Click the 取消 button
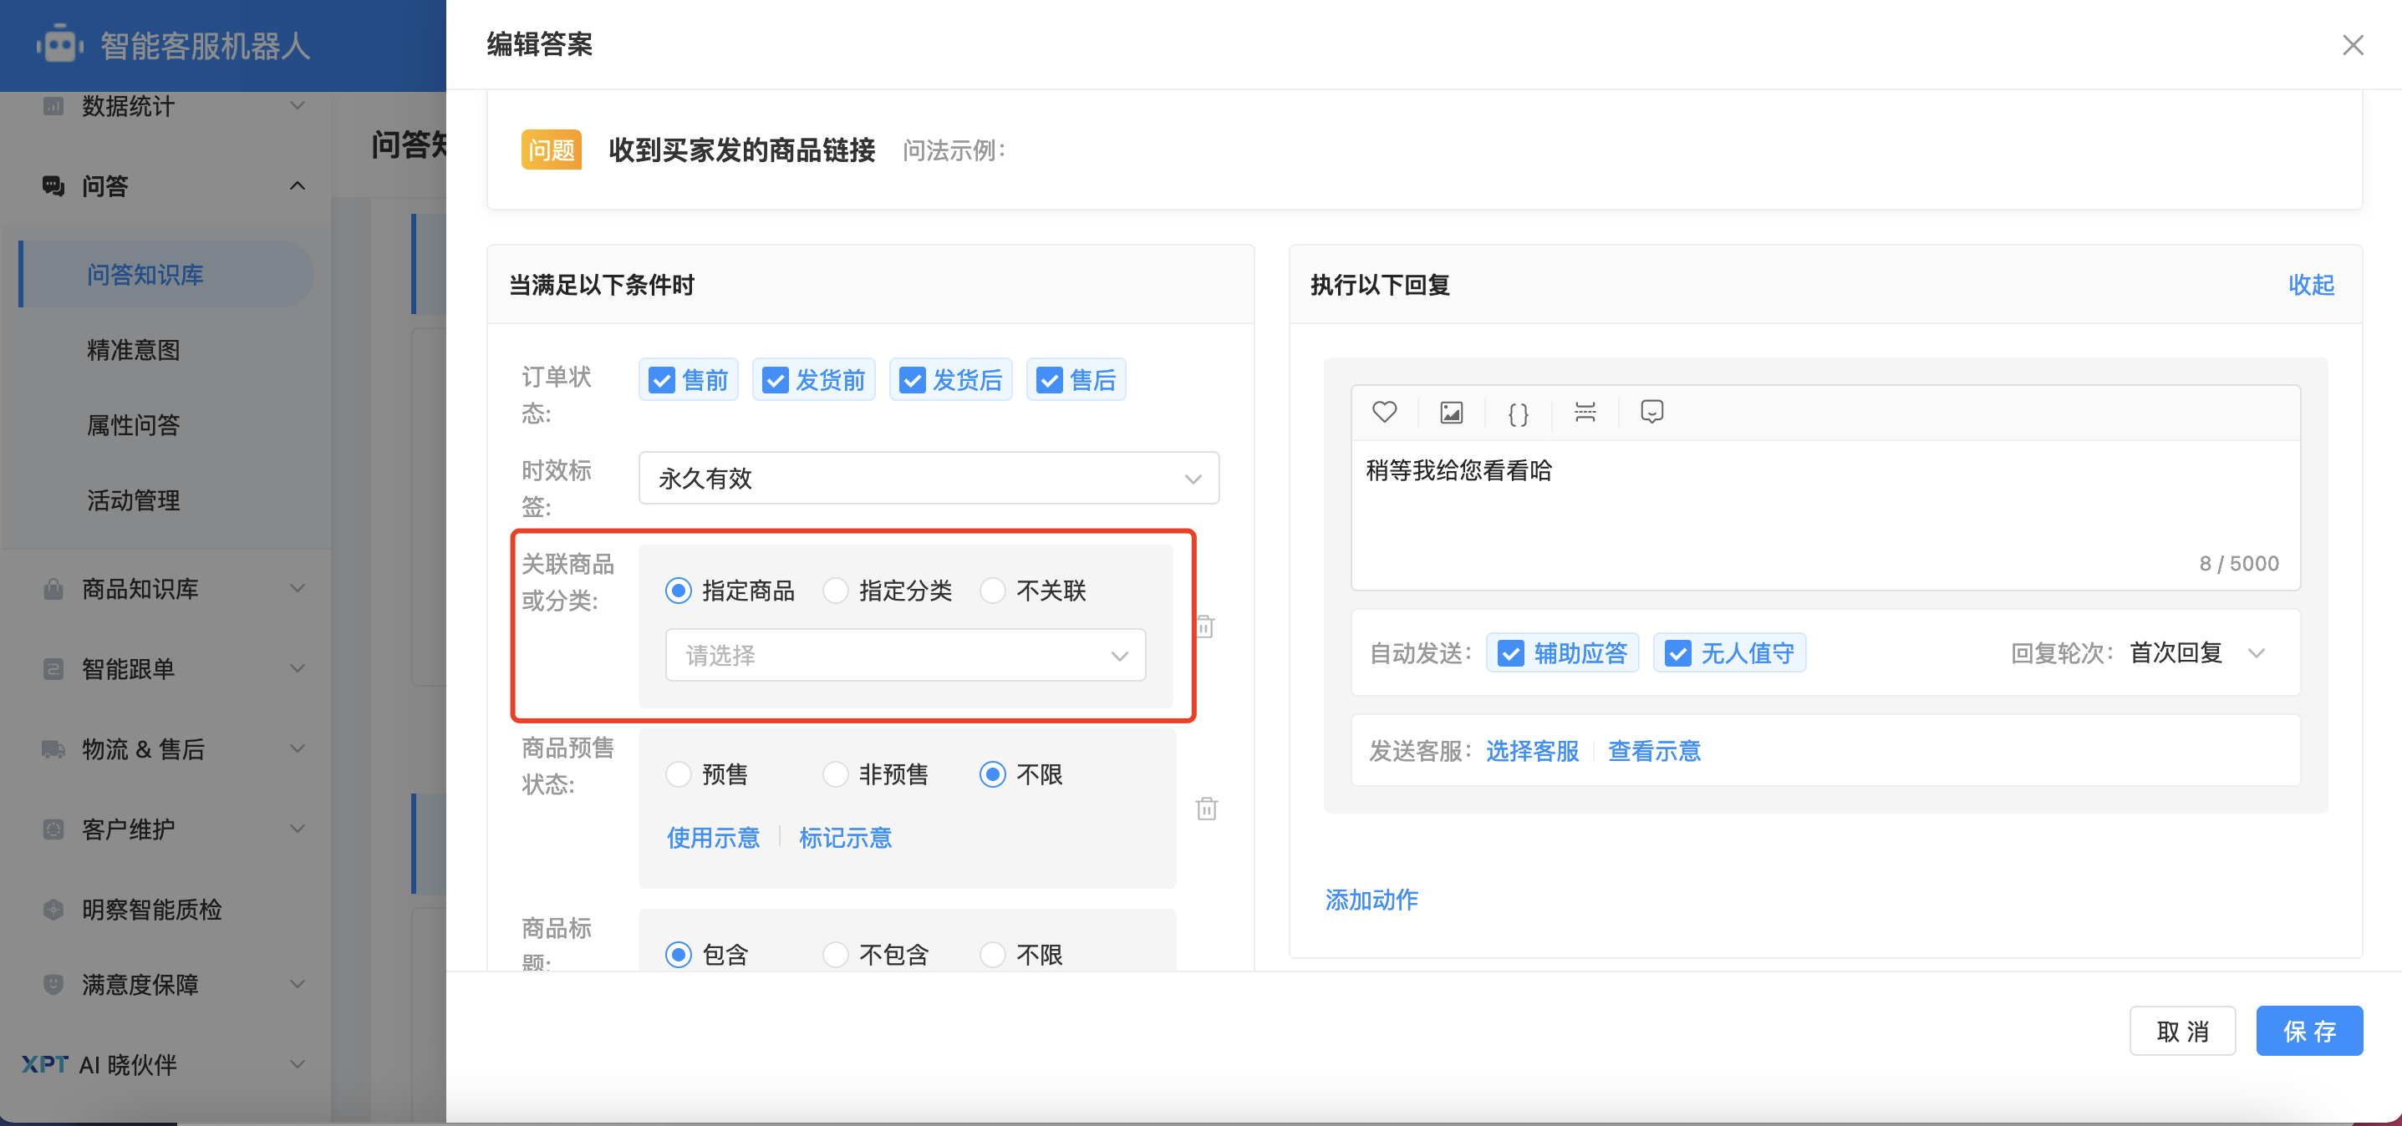 point(2182,1031)
